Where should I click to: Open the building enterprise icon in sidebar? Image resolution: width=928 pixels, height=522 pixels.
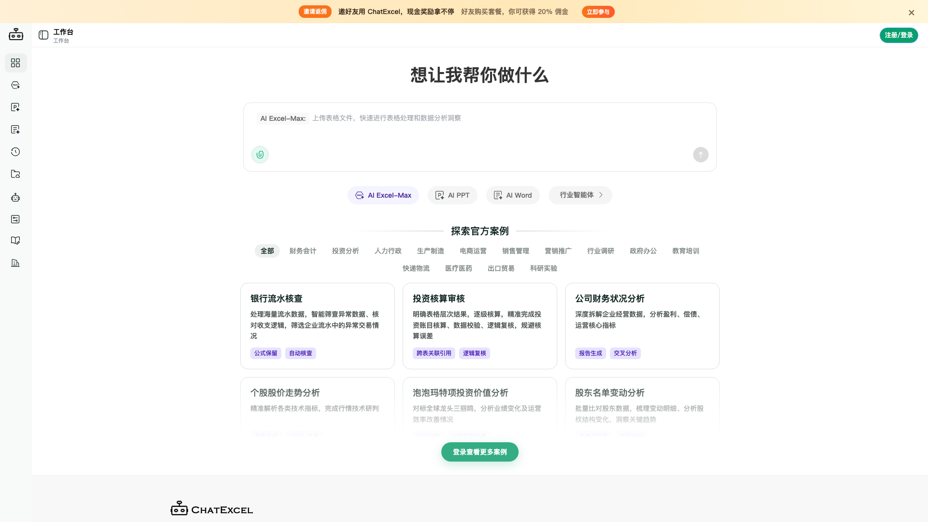point(15,263)
